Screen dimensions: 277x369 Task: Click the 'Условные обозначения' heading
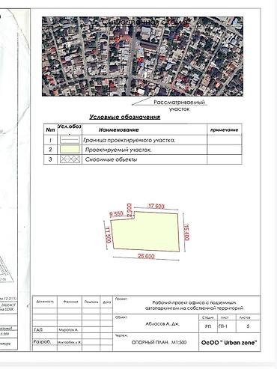pos(125,117)
